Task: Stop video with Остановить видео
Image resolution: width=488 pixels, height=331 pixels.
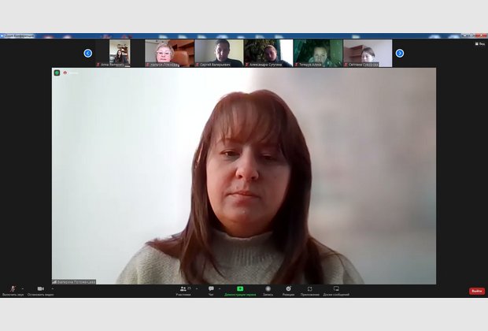Action: [40, 291]
